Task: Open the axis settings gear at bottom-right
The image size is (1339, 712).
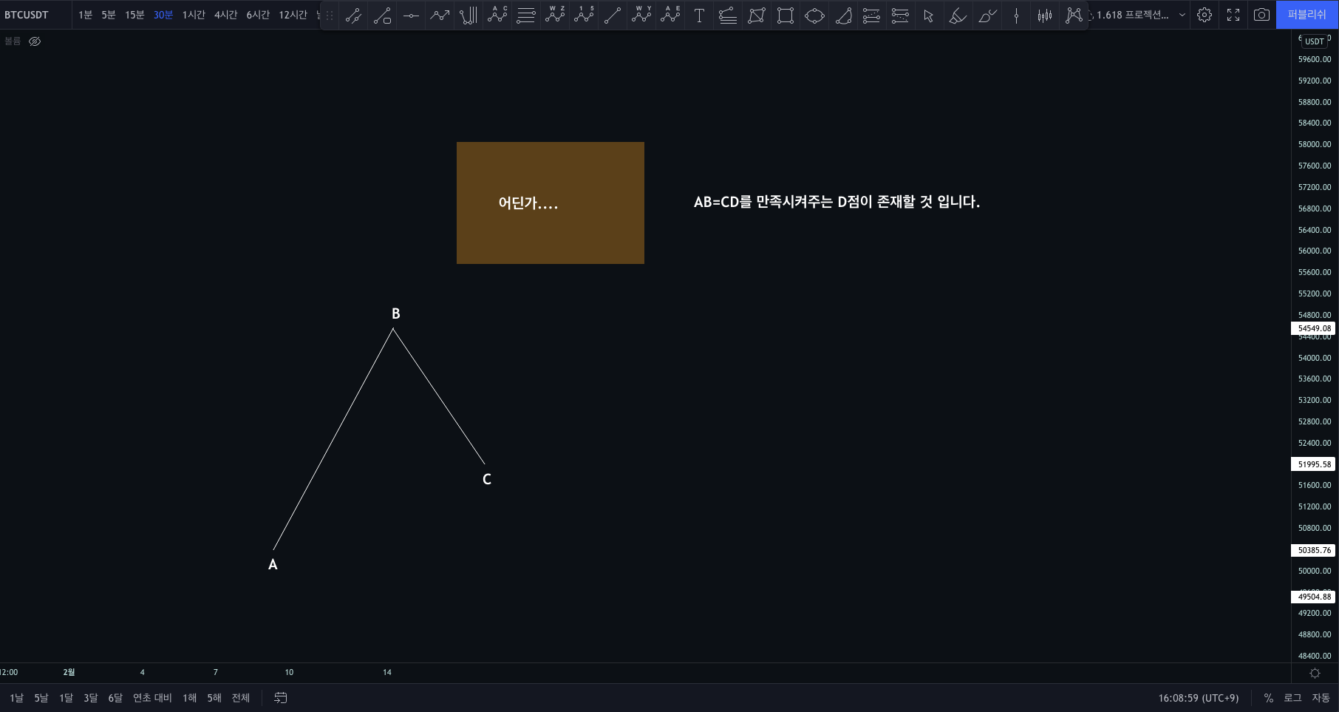Action: tap(1315, 673)
